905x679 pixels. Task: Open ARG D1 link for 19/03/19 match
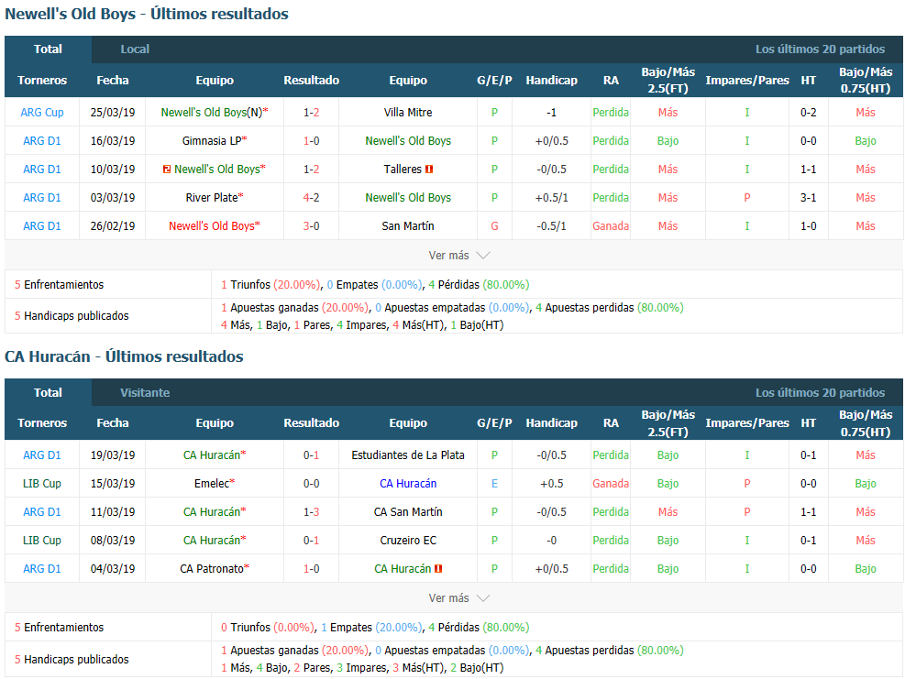coord(42,455)
